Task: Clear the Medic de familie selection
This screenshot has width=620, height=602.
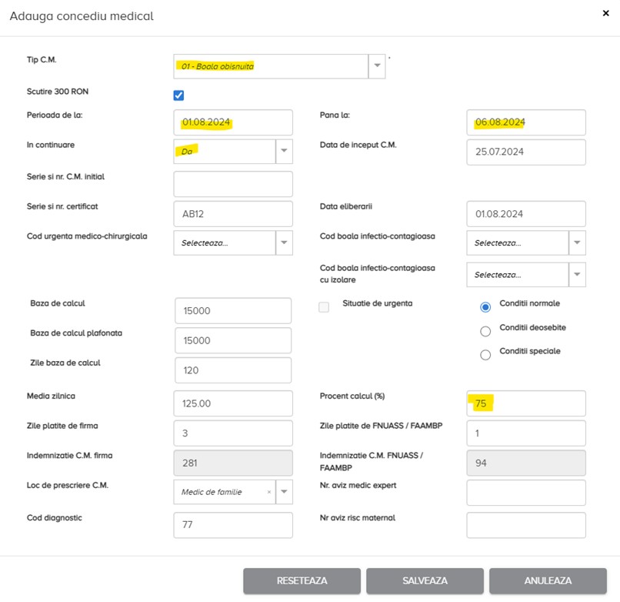Action: point(268,492)
